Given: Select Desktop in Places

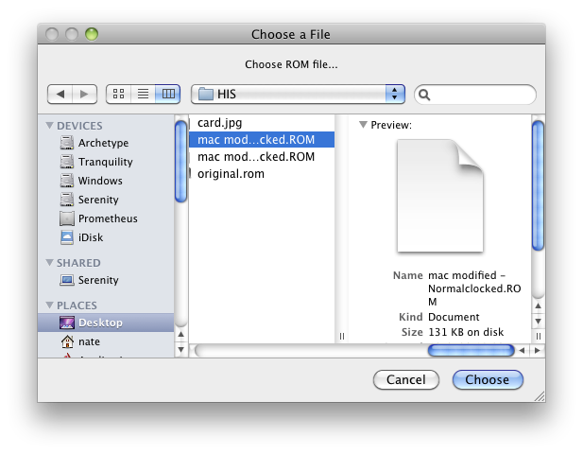Looking at the screenshot, I should pos(106,323).
